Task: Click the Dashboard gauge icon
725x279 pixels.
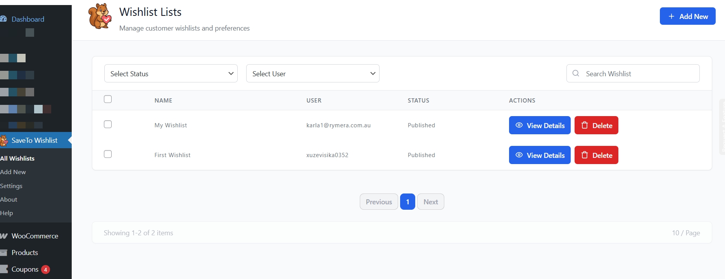Action: click(x=3, y=19)
